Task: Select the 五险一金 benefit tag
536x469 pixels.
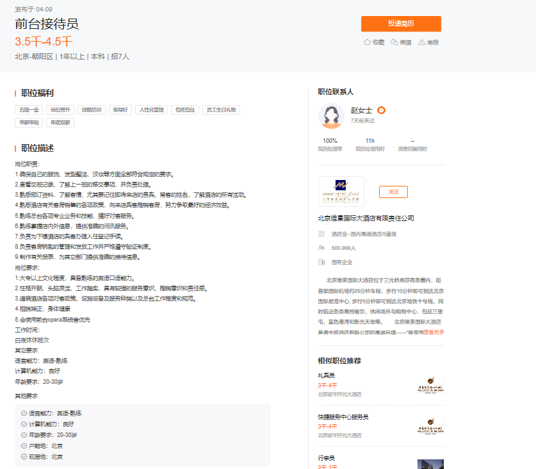Action: [x=29, y=110]
